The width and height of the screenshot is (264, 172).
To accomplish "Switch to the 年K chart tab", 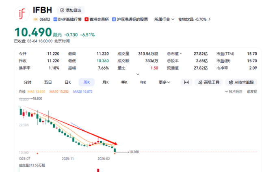I will (x=143, y=83).
